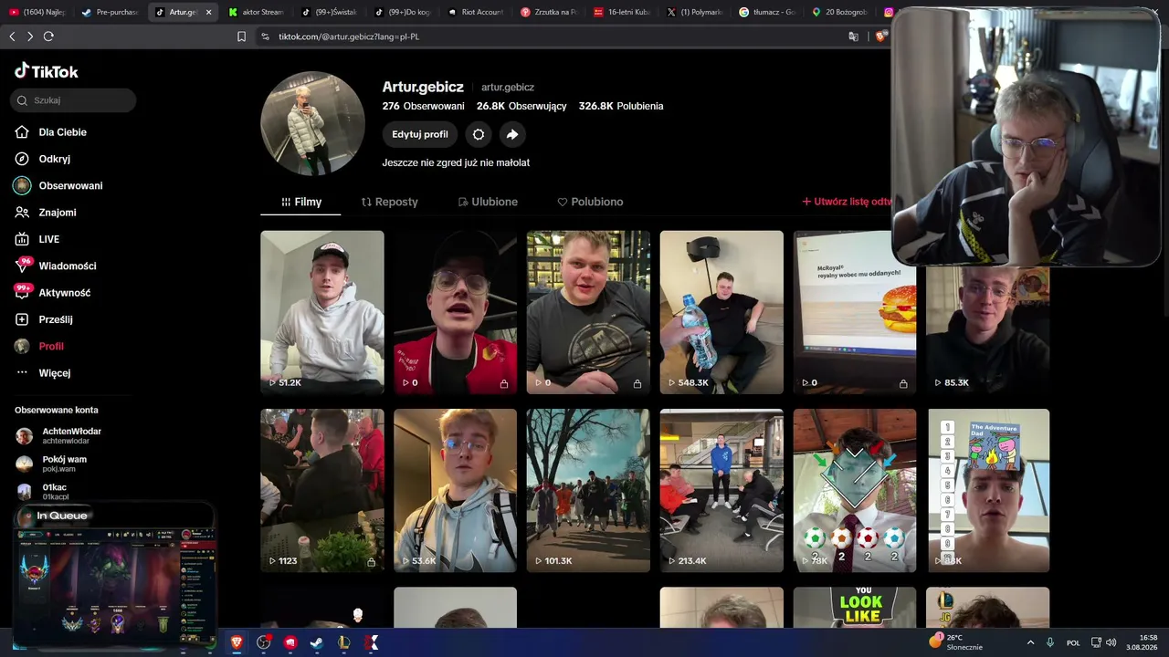Switch to the YouTube (1604) tab
The width and height of the screenshot is (1169, 657).
37,12
